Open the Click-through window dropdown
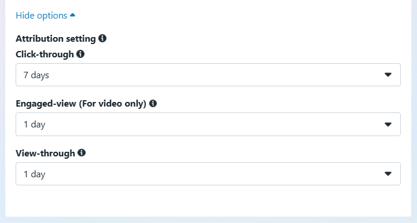Screen dimensions: 417x223 pos(208,75)
